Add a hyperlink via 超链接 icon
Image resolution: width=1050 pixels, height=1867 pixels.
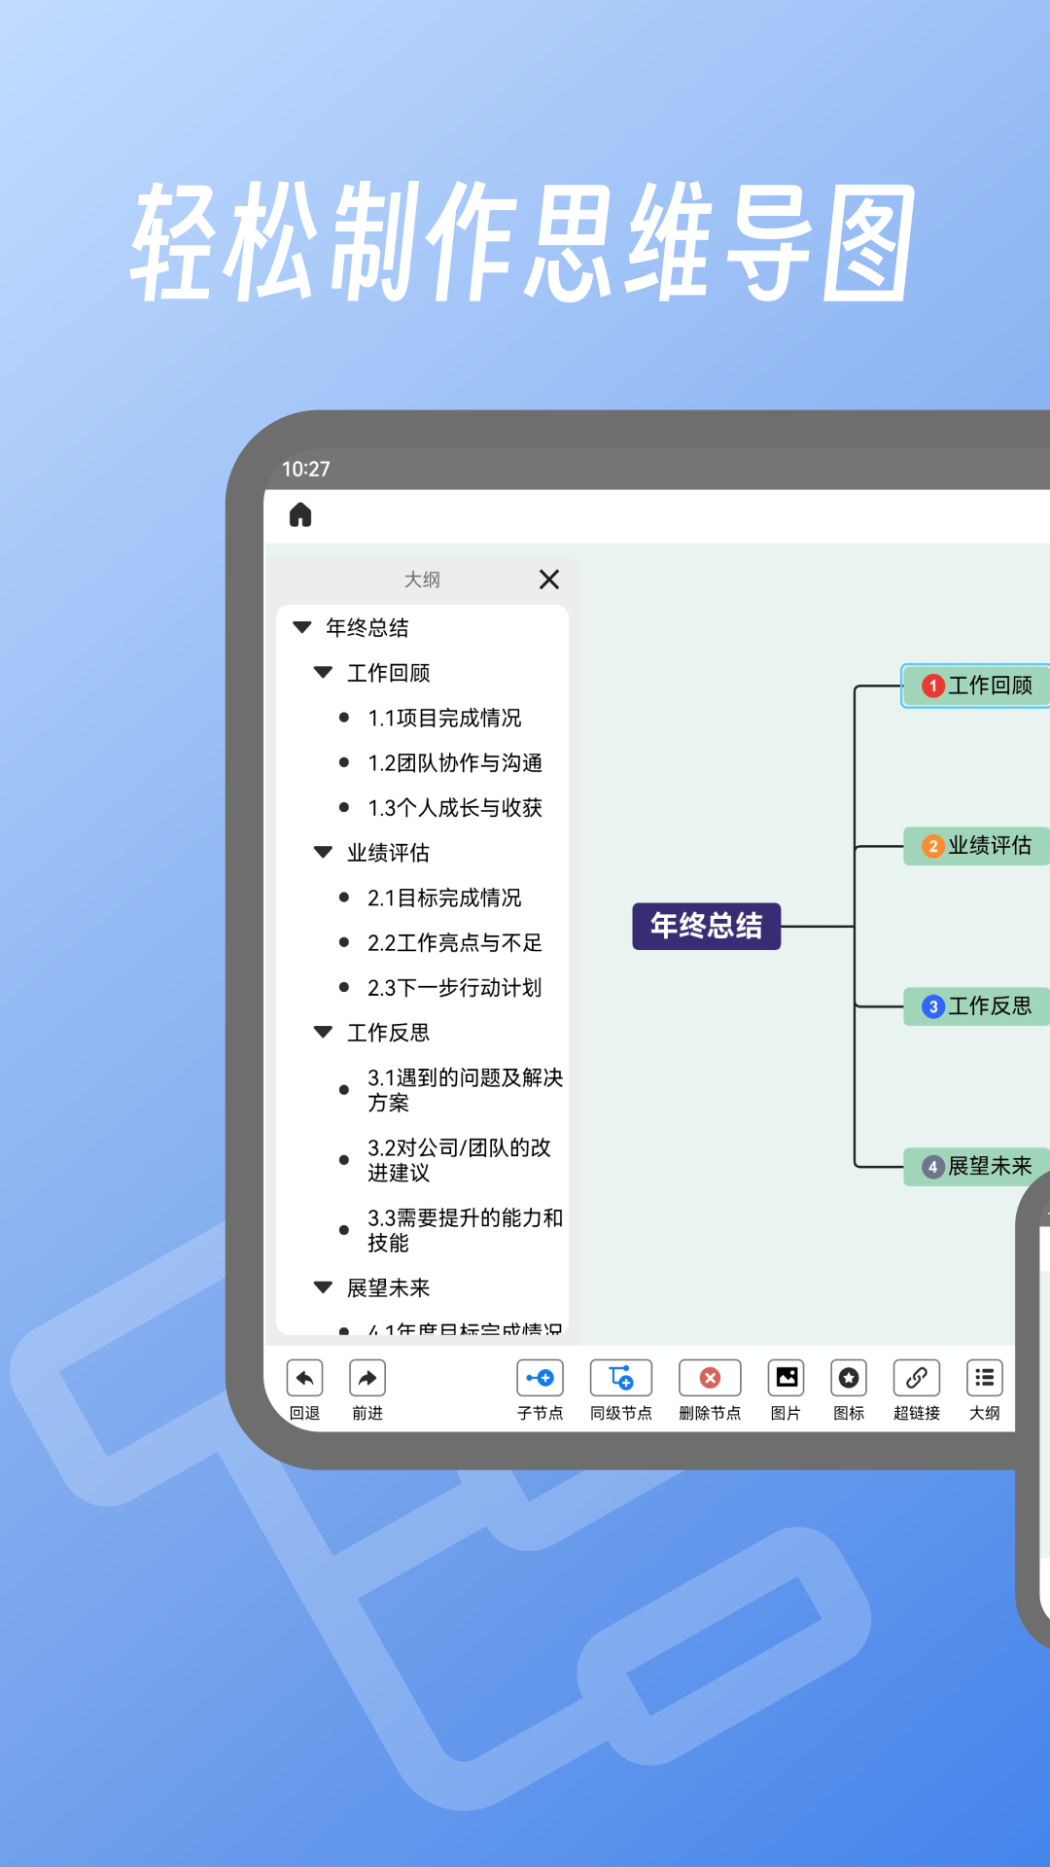(916, 1378)
